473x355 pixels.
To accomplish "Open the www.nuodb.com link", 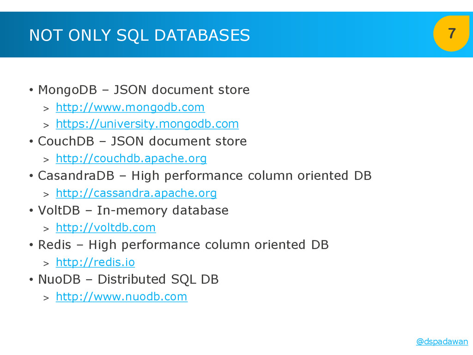I will [121, 297].
